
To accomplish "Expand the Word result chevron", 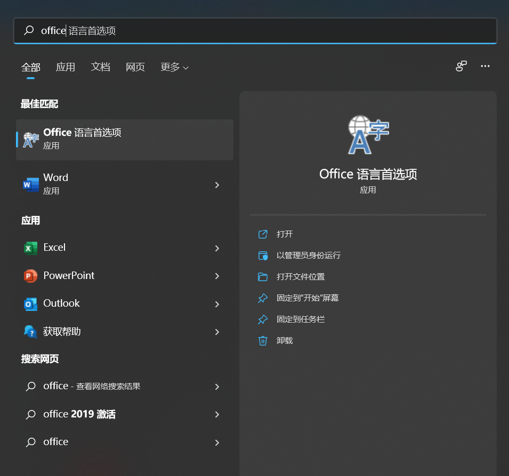I will pos(217,185).
